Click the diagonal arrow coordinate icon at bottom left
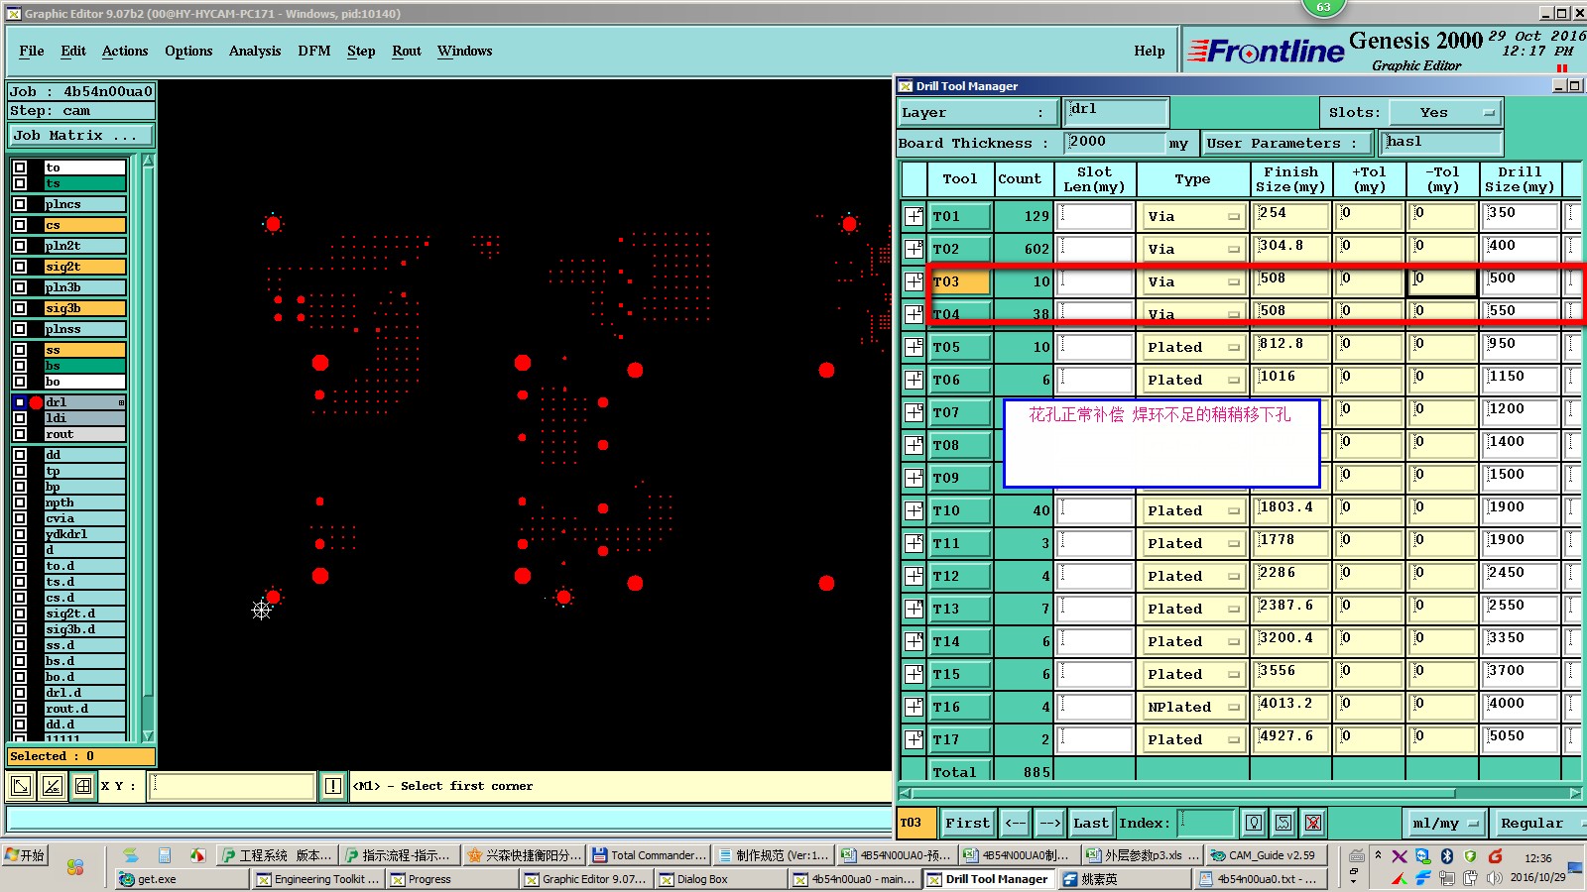1587x892 pixels. pos(20,787)
